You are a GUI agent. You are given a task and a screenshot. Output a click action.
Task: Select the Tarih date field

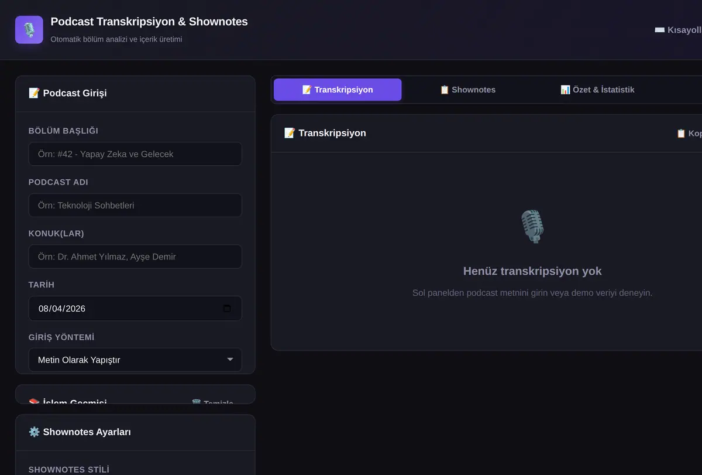135,309
